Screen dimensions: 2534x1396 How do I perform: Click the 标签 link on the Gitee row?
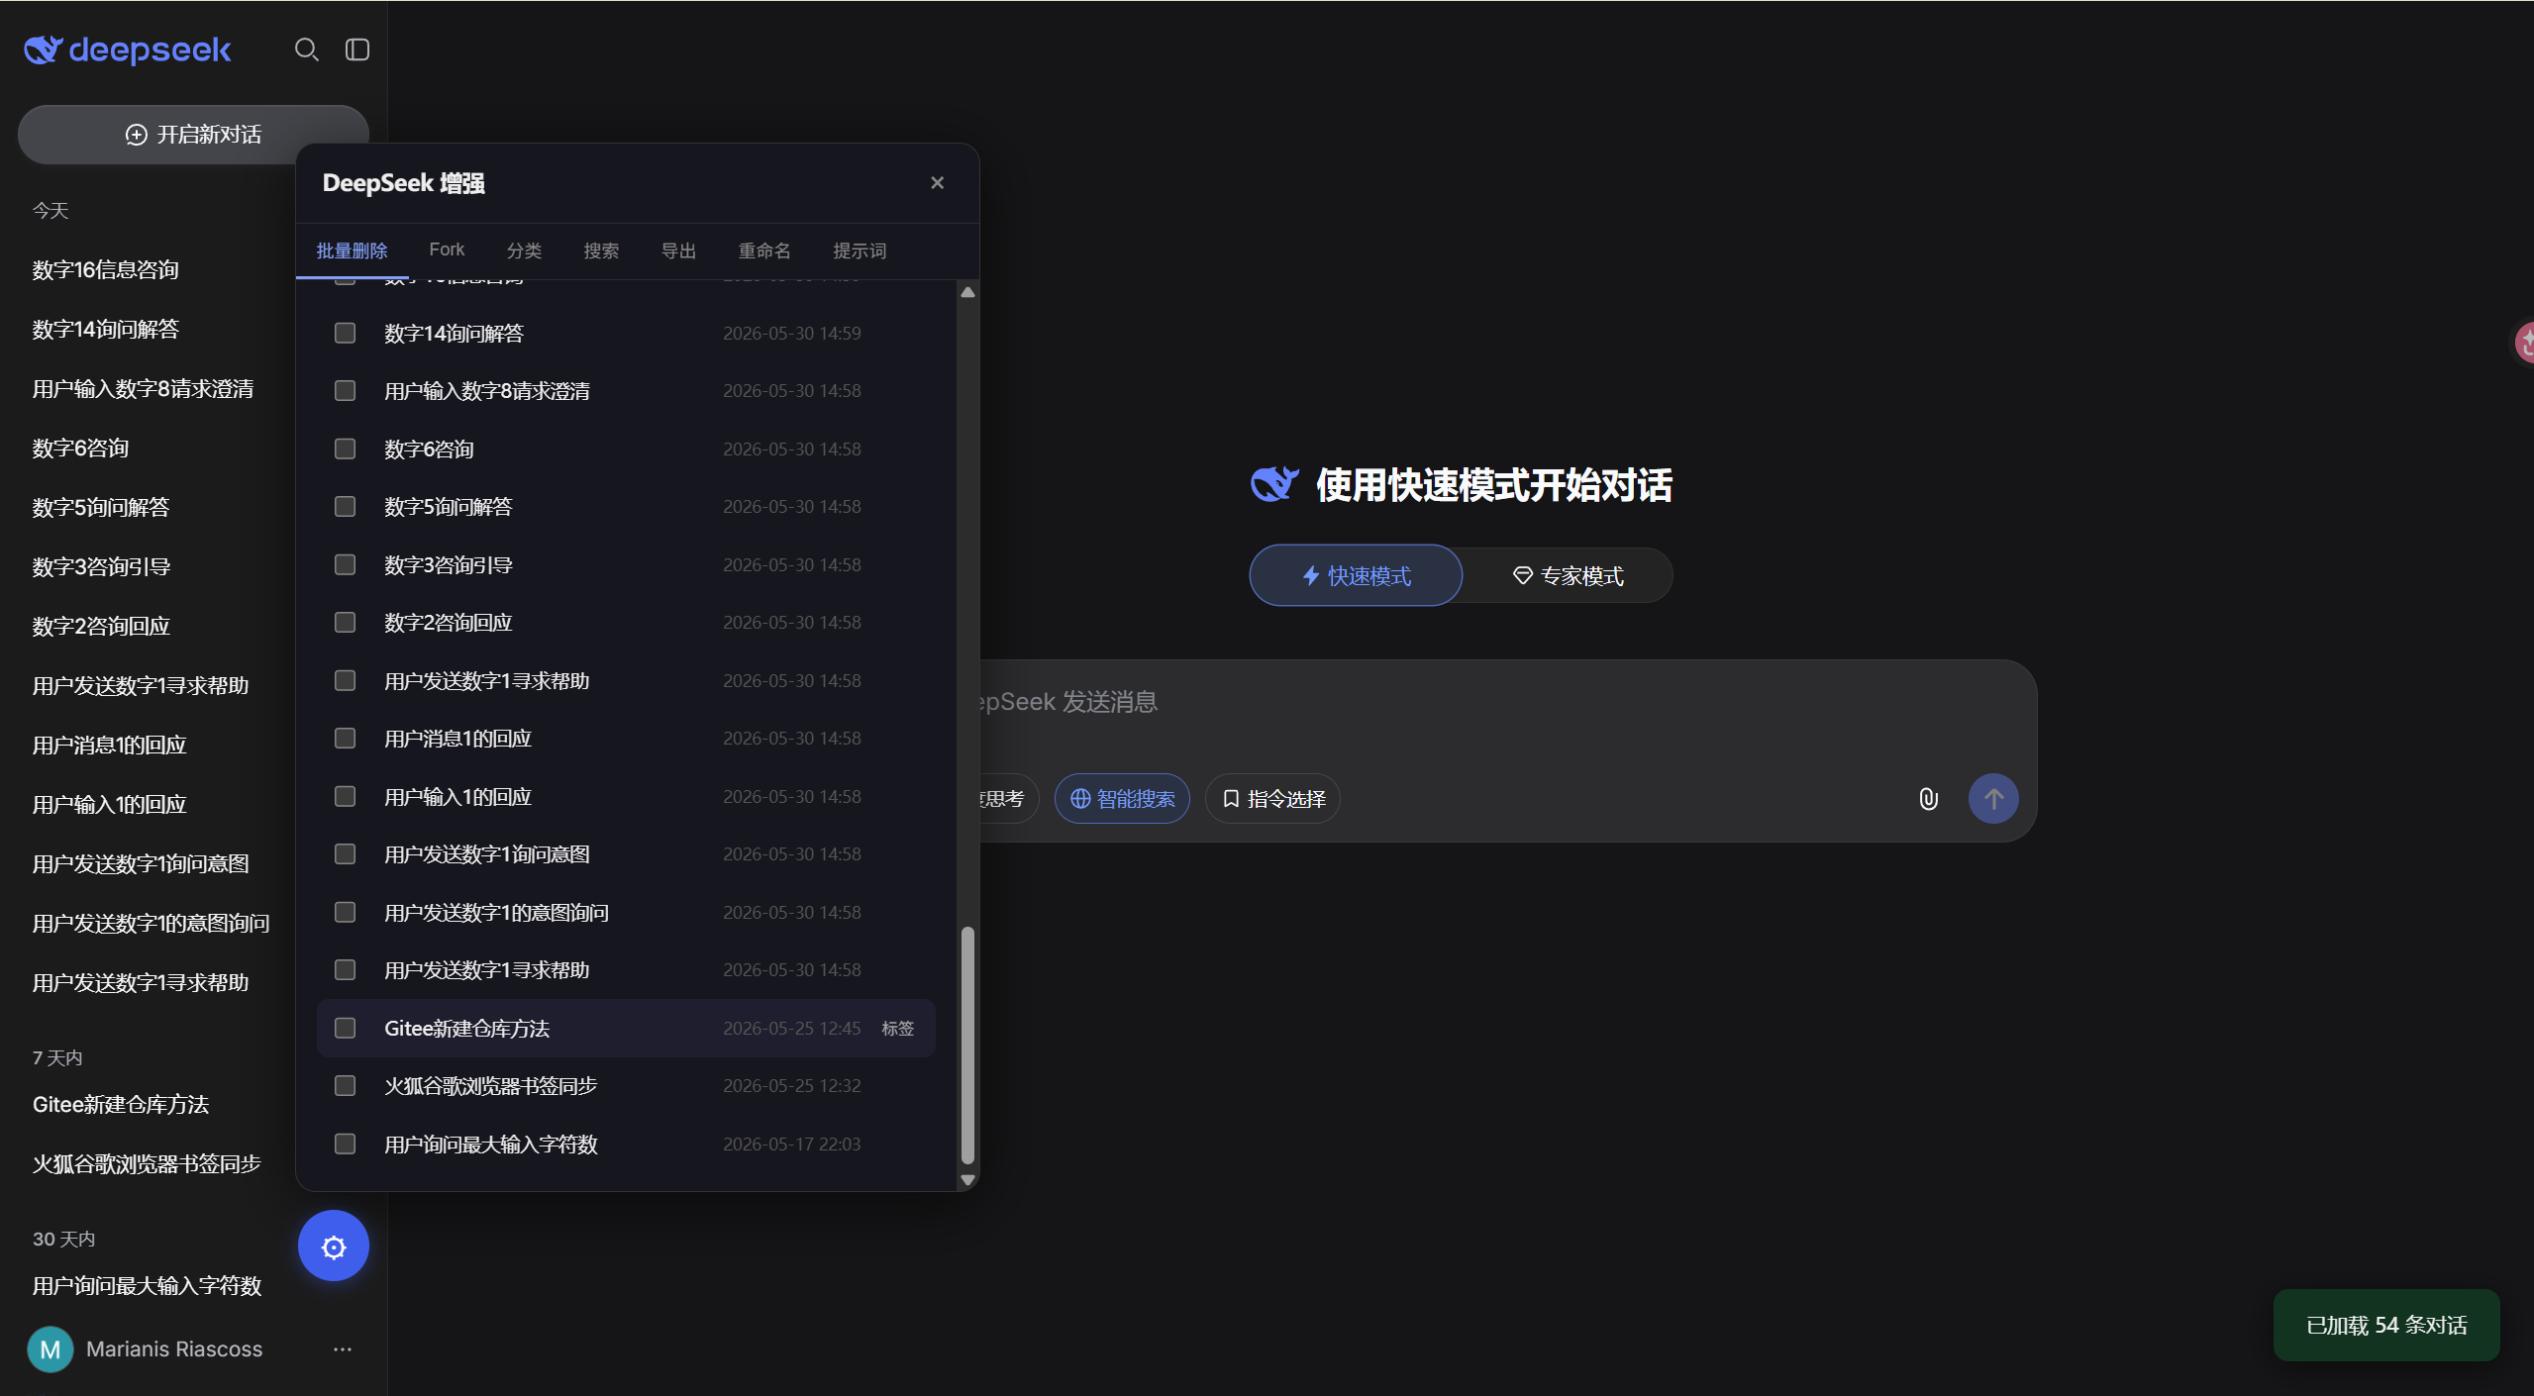[897, 1029]
